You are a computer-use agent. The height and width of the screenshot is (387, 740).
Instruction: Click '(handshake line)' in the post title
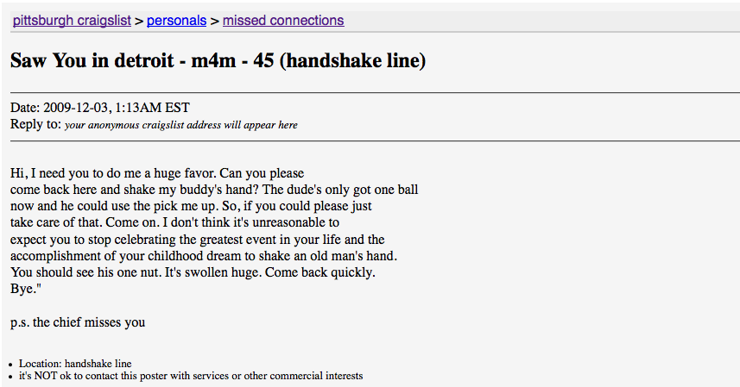(353, 60)
